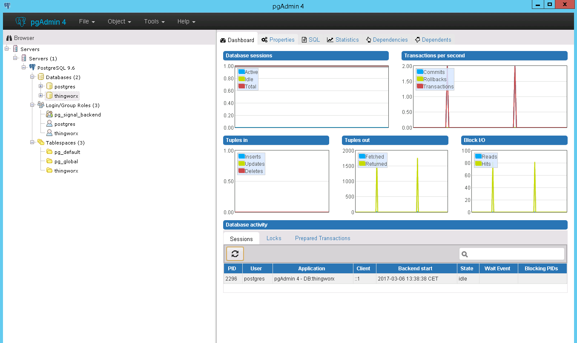Sort sessions by the User column header
The width and height of the screenshot is (577, 343).
coord(257,269)
